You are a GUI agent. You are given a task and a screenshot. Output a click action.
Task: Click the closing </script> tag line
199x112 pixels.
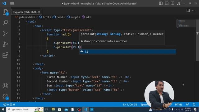point(48,56)
